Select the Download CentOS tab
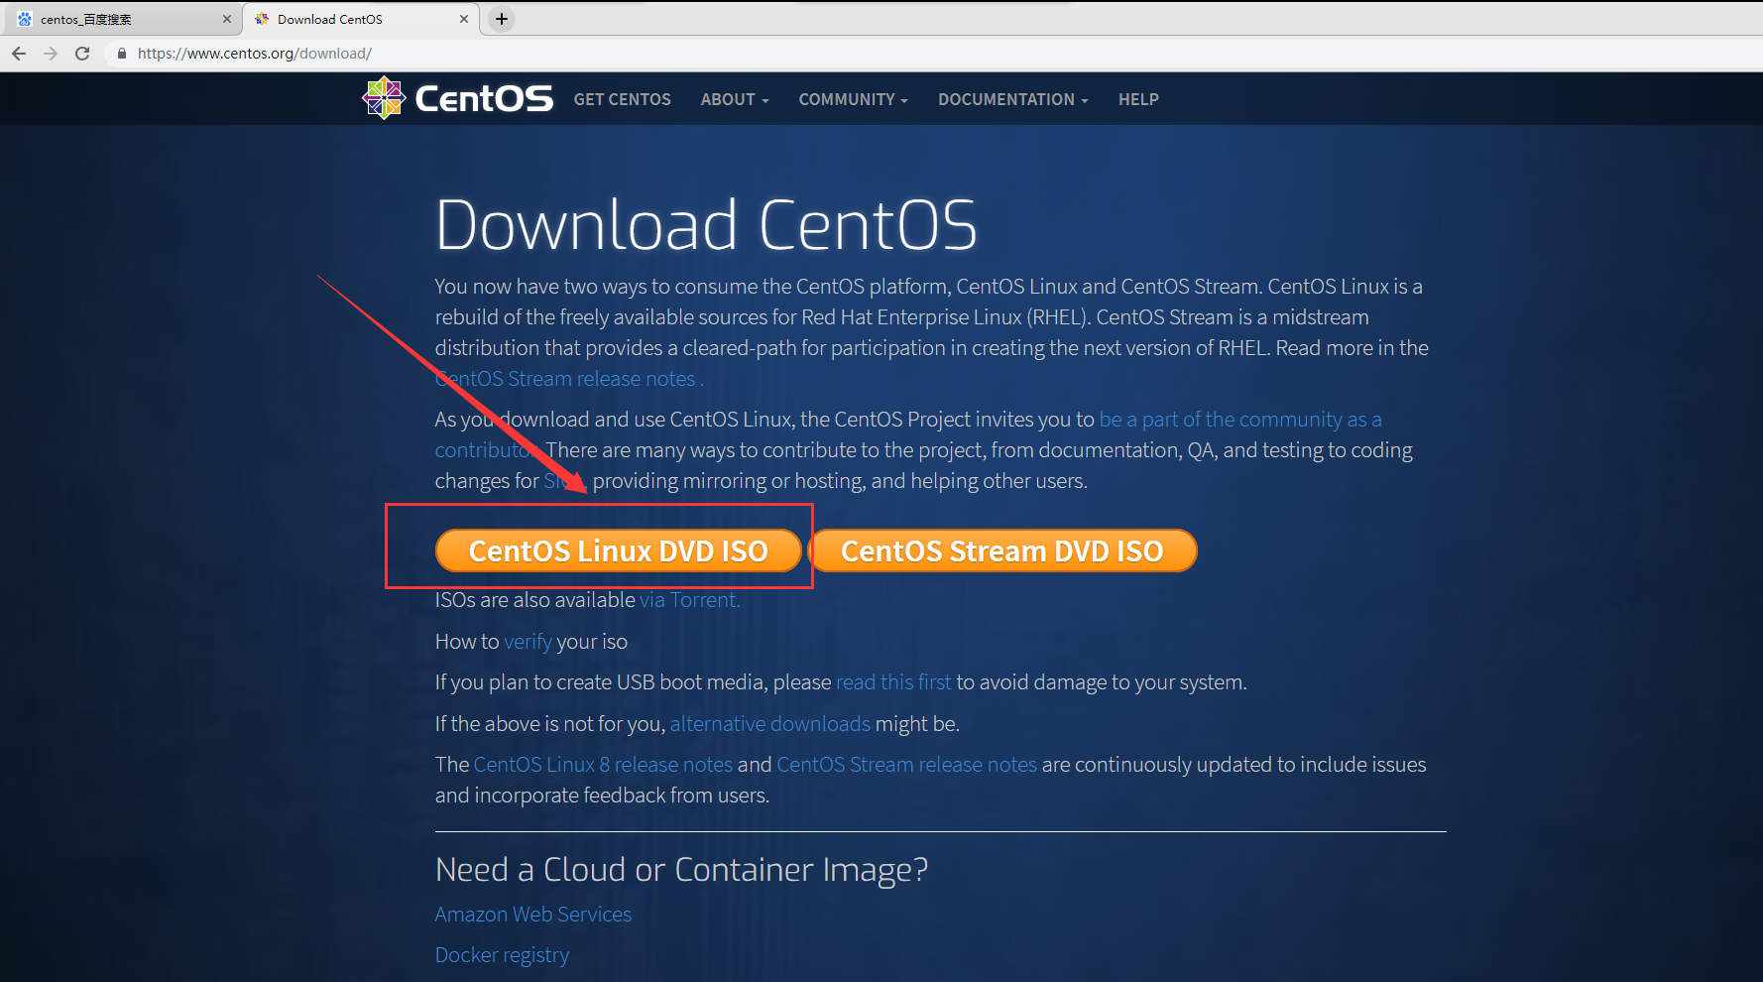Image resolution: width=1763 pixels, height=982 pixels. pyautogui.click(x=362, y=19)
